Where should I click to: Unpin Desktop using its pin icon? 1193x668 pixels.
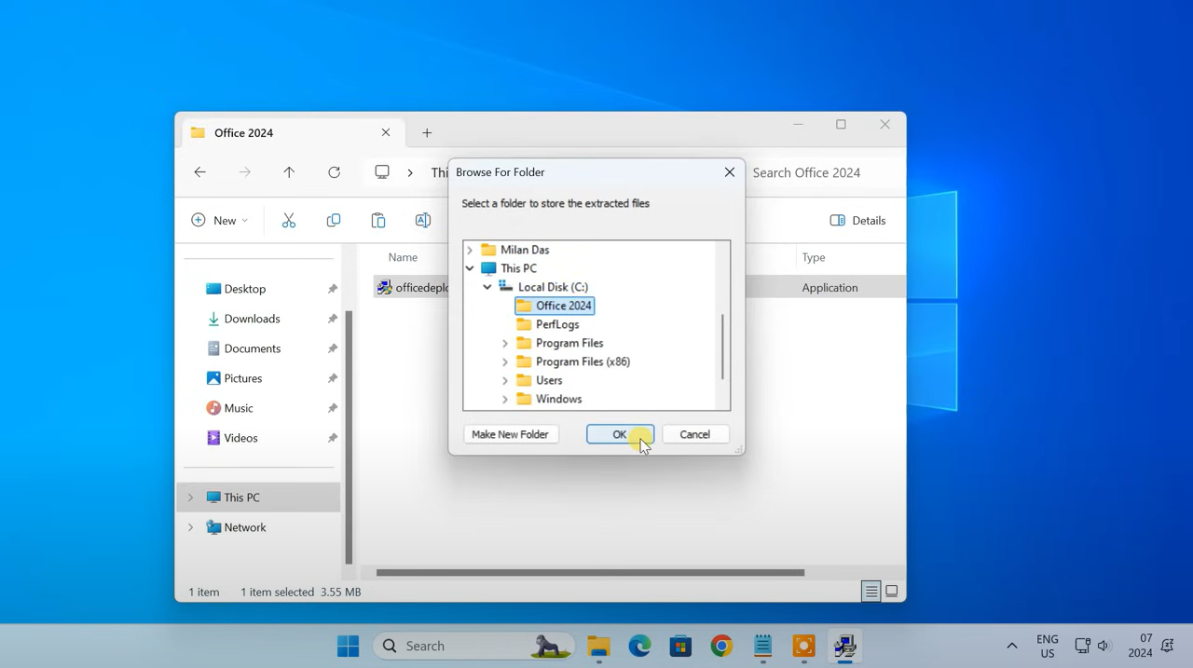(x=333, y=289)
